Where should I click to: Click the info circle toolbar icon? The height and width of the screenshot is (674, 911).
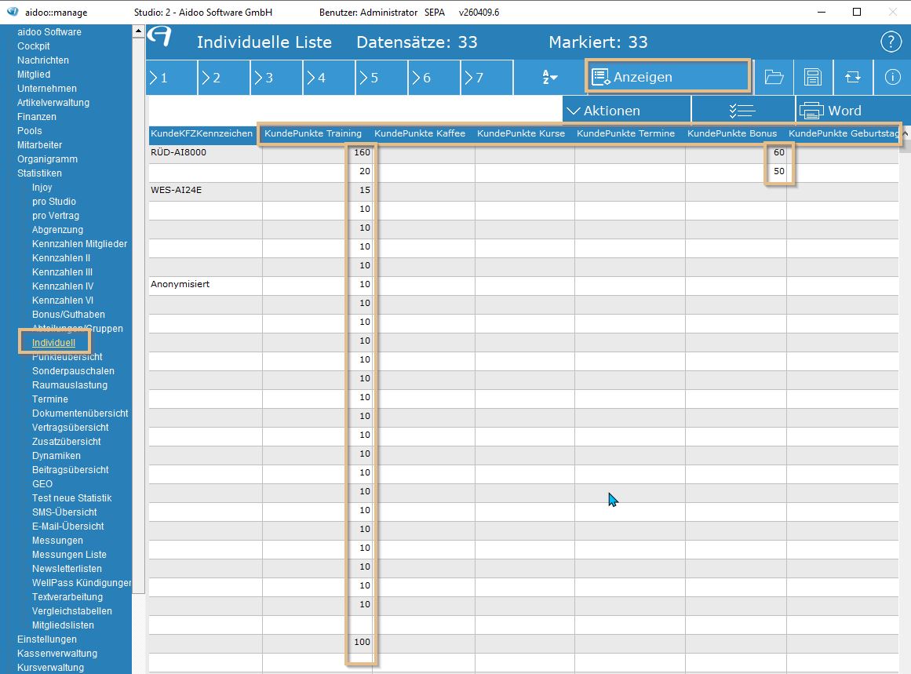coord(892,77)
